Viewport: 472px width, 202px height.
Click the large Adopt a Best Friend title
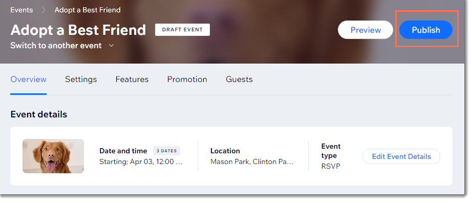click(78, 30)
